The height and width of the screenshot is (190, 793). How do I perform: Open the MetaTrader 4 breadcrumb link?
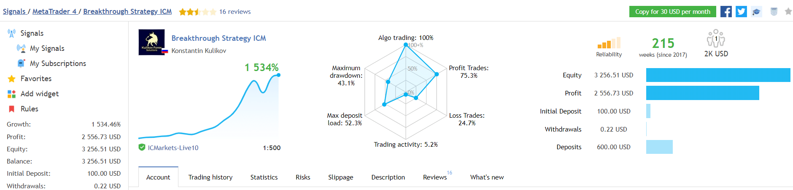[x=54, y=11]
